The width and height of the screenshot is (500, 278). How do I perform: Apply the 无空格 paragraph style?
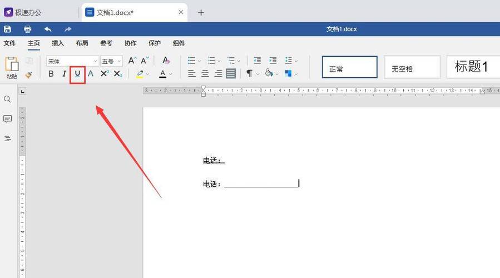pyautogui.click(x=412, y=67)
